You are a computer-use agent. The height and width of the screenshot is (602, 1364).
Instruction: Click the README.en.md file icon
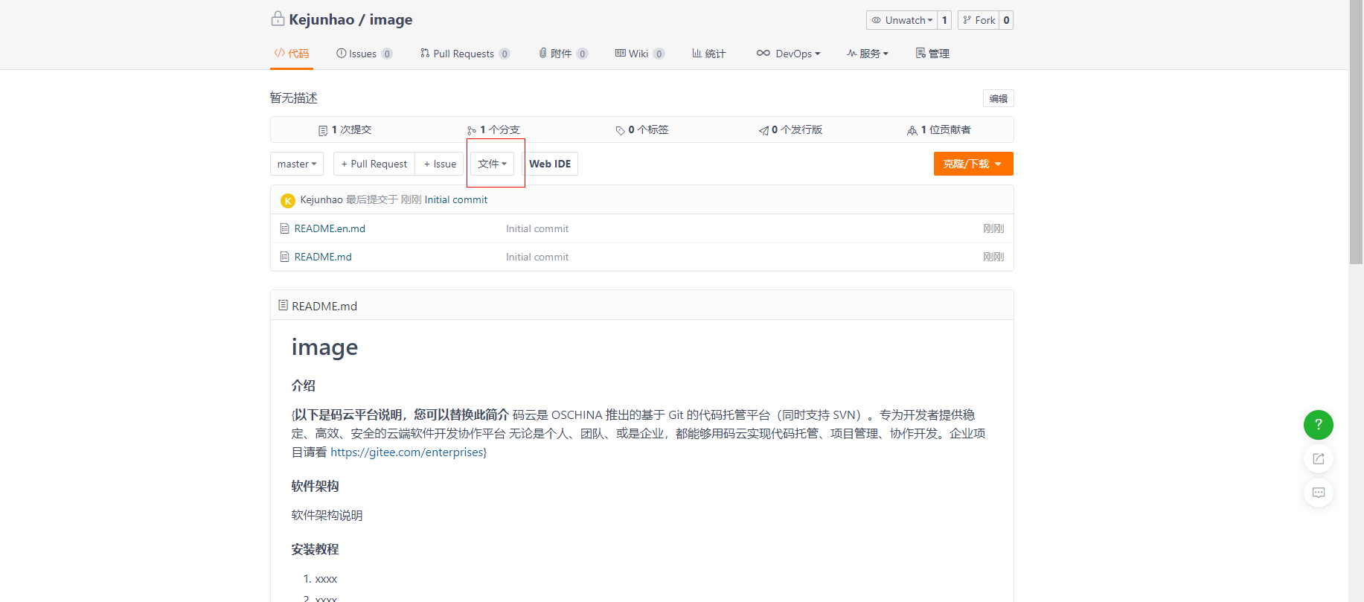[x=284, y=228]
